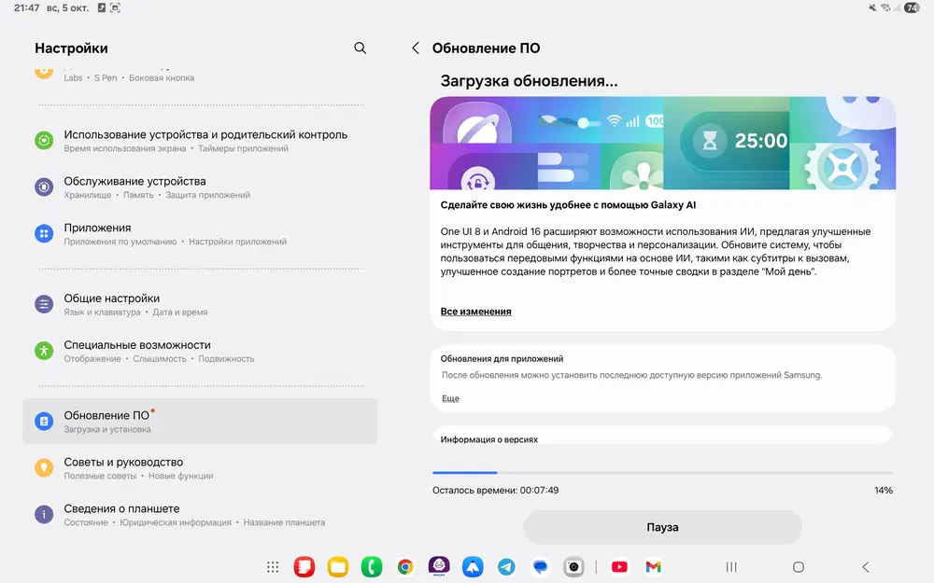The image size is (934, 583).
Task: Click the blue software update icon
Action: (x=44, y=422)
